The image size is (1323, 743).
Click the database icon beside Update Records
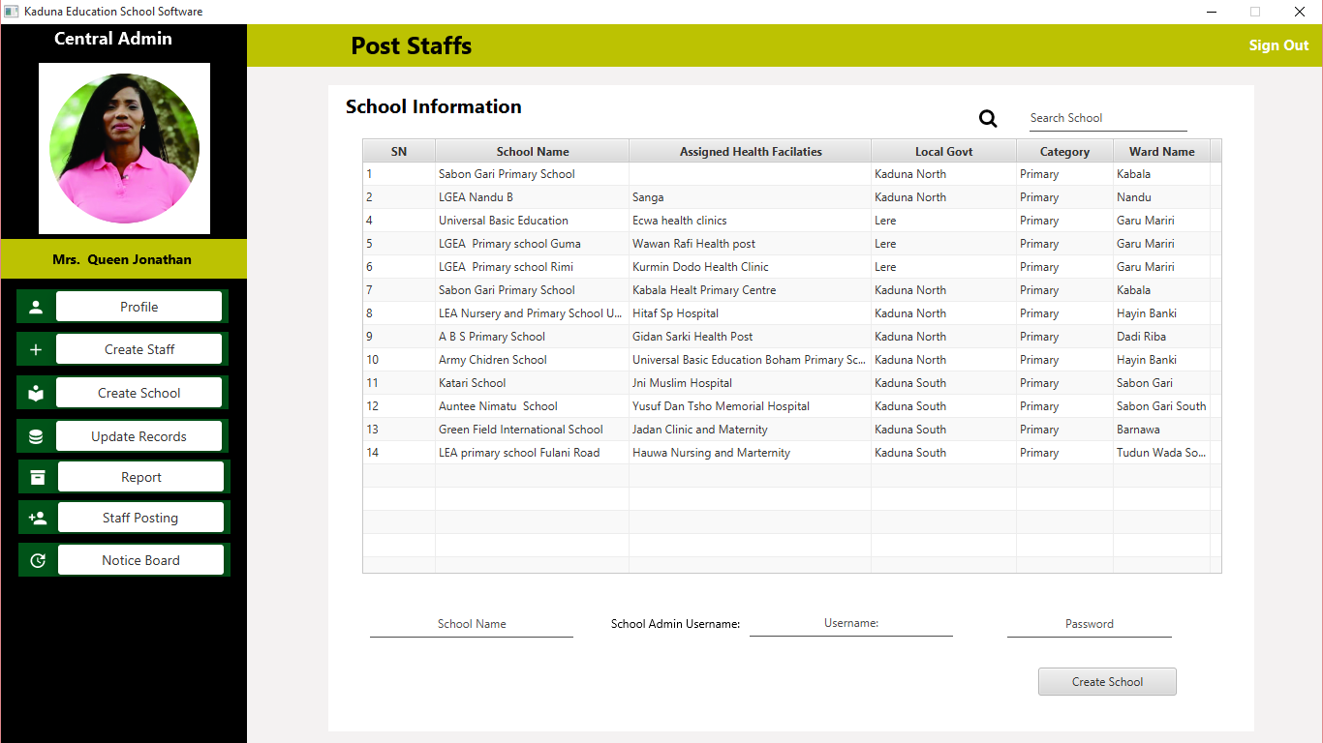coord(36,436)
